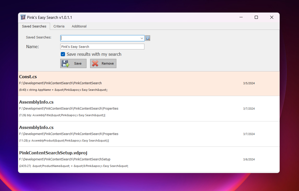Click the app icon in the title bar
299x191 pixels.
(23, 18)
